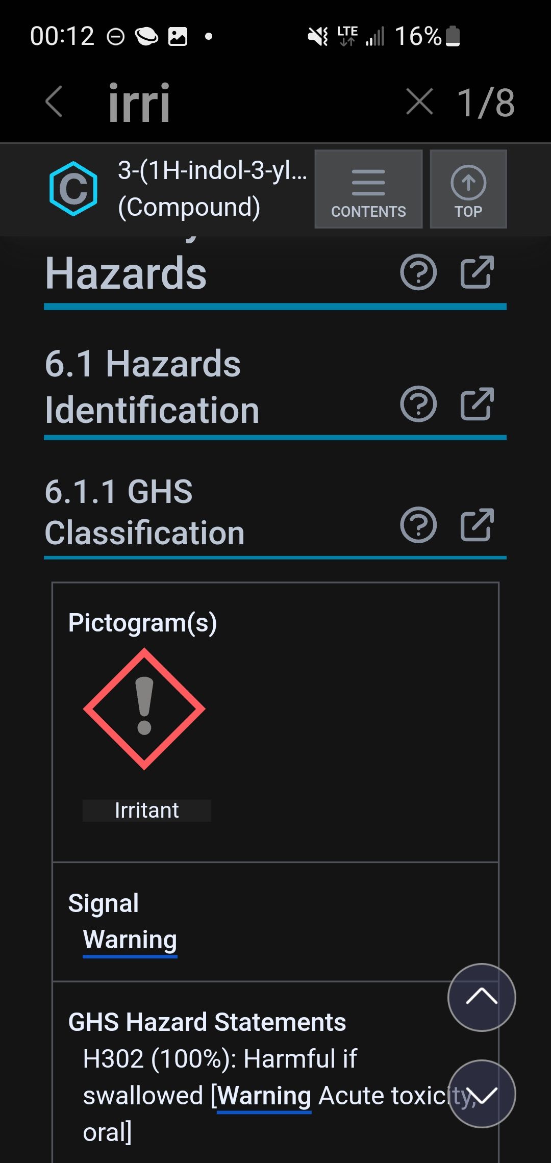The width and height of the screenshot is (551, 1163).
Task: Open the Warning link in H302 statement
Action: [264, 1096]
